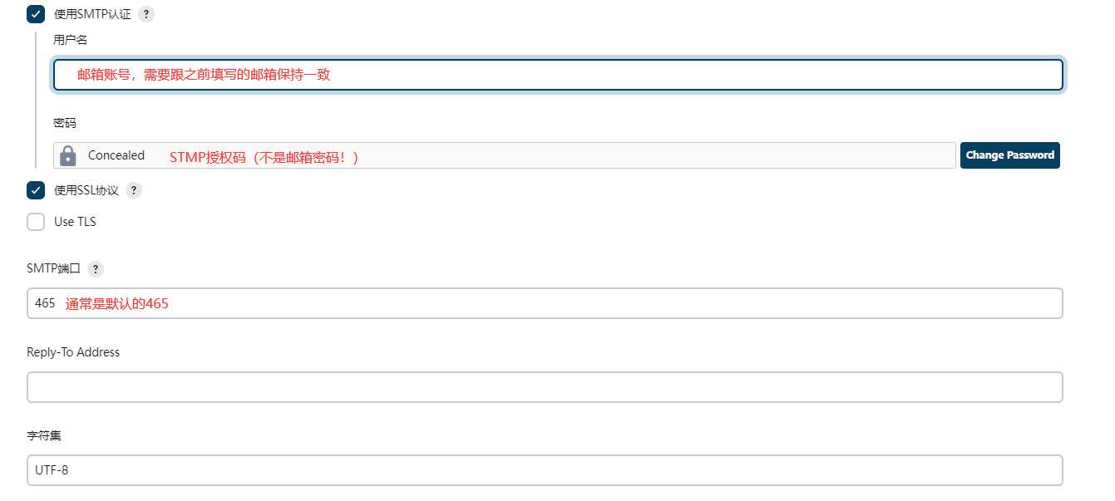The width and height of the screenshot is (1115, 501).
Task: Focus the 用户名 input field
Action: coord(557,75)
